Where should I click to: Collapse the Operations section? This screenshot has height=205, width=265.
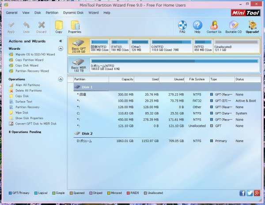pyautogui.click(x=61, y=79)
